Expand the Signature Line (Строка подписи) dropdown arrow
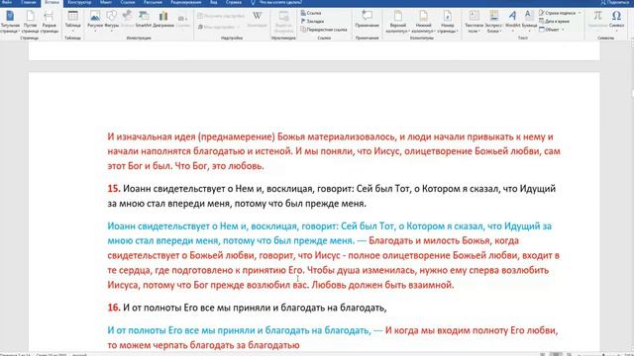The width and height of the screenshot is (634, 356). (580, 13)
